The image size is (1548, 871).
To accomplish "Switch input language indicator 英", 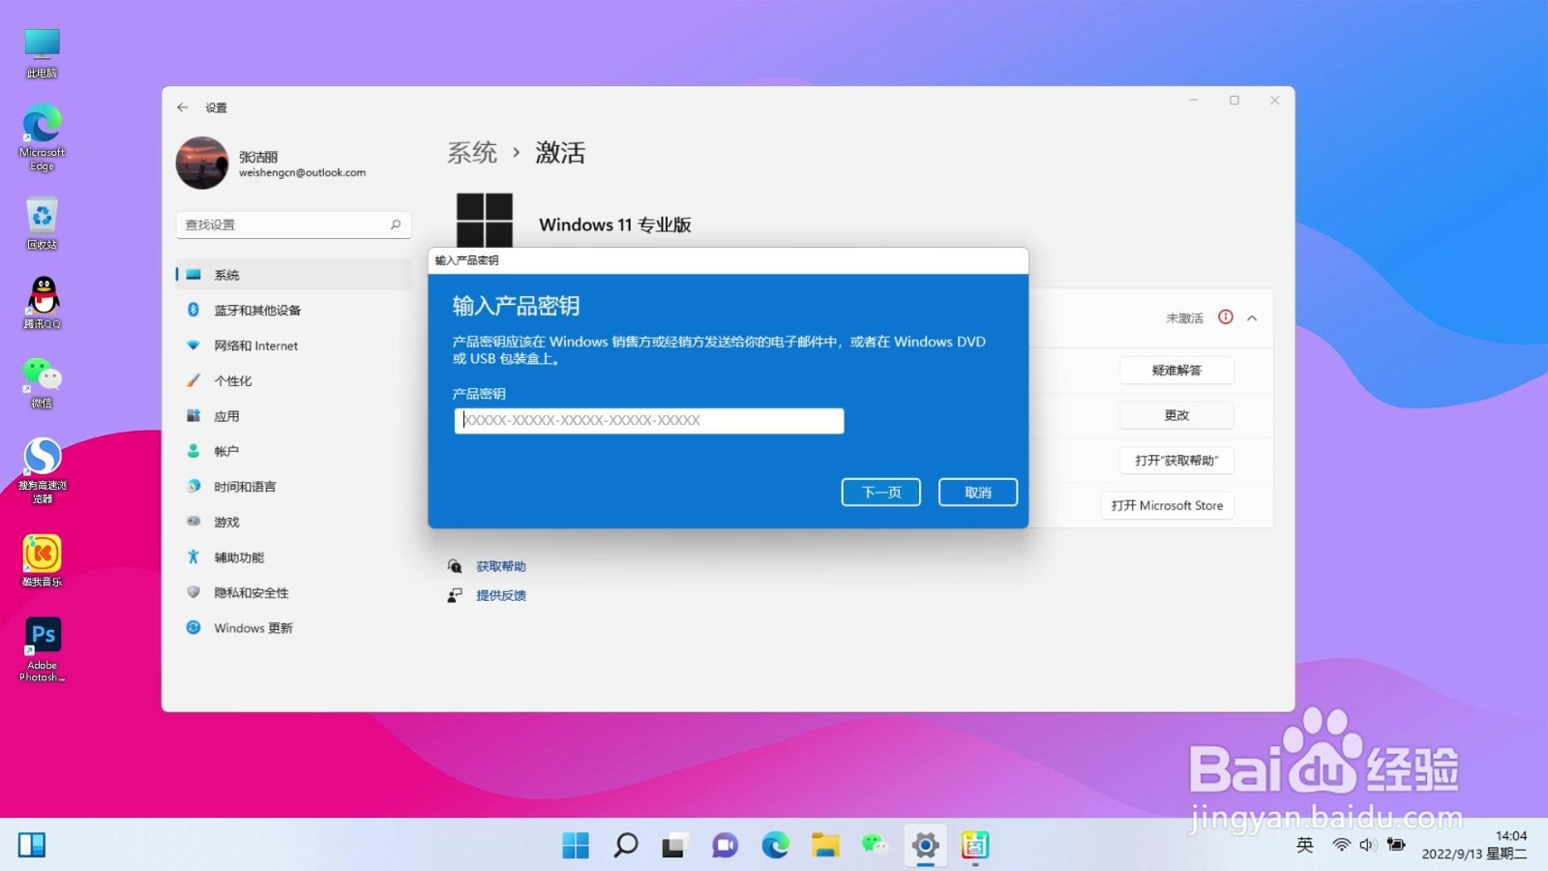I will pyautogui.click(x=1305, y=845).
